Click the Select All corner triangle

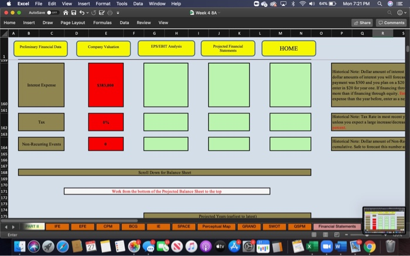(4, 33)
